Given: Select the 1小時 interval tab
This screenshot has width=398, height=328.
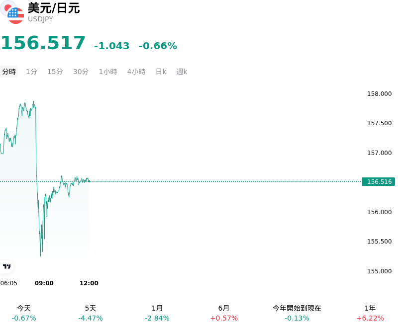Looking at the screenshot, I should tap(108, 72).
